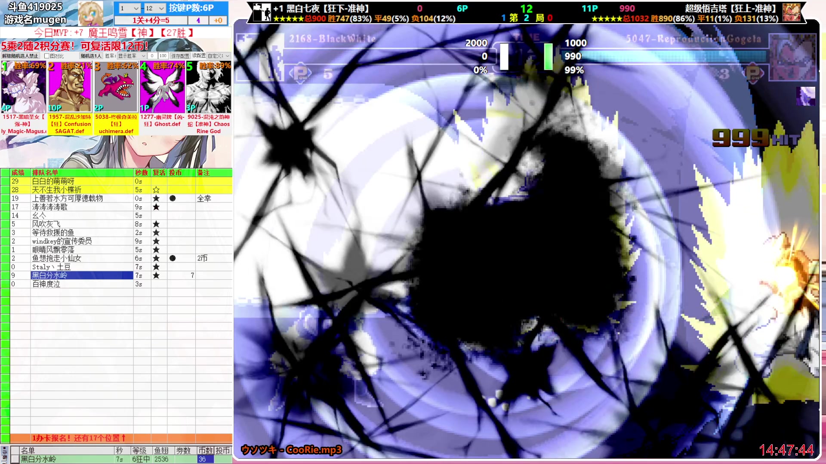Select character portrait 2 Confusion SAGAT
The height and width of the screenshot is (464, 826).
[x=70, y=87]
